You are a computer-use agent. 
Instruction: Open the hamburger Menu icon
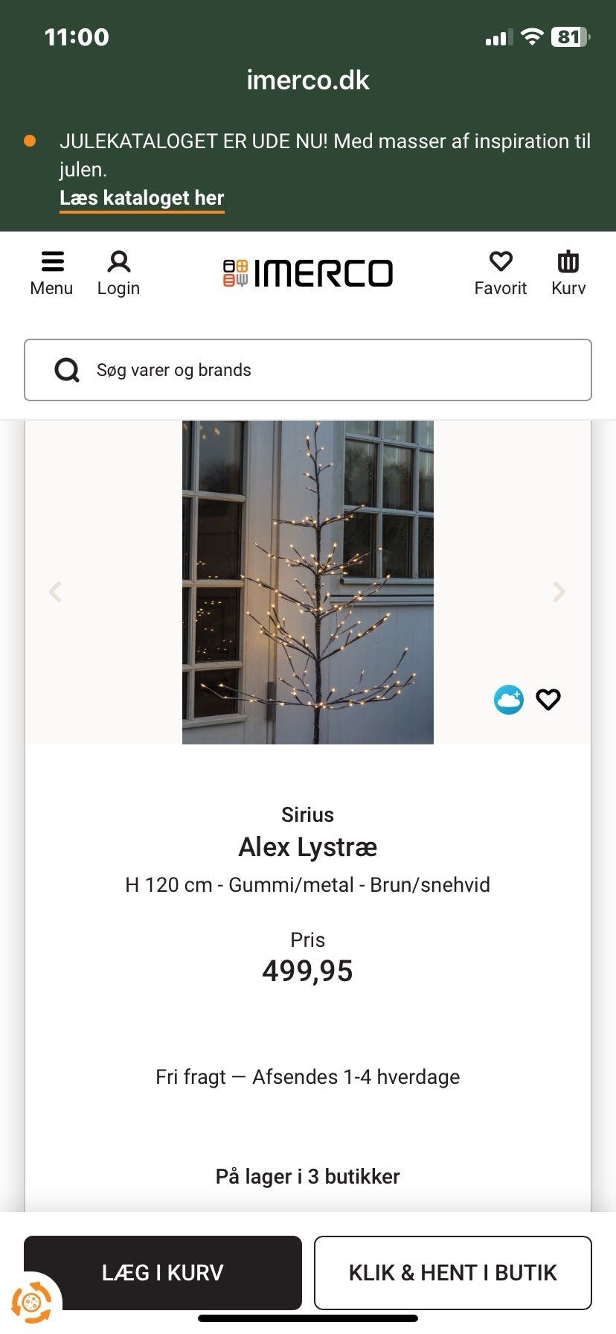tap(52, 261)
